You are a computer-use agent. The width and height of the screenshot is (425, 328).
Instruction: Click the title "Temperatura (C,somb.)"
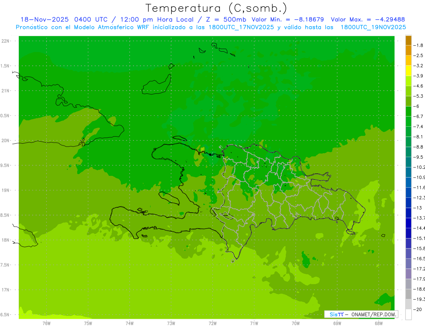tap(216, 8)
